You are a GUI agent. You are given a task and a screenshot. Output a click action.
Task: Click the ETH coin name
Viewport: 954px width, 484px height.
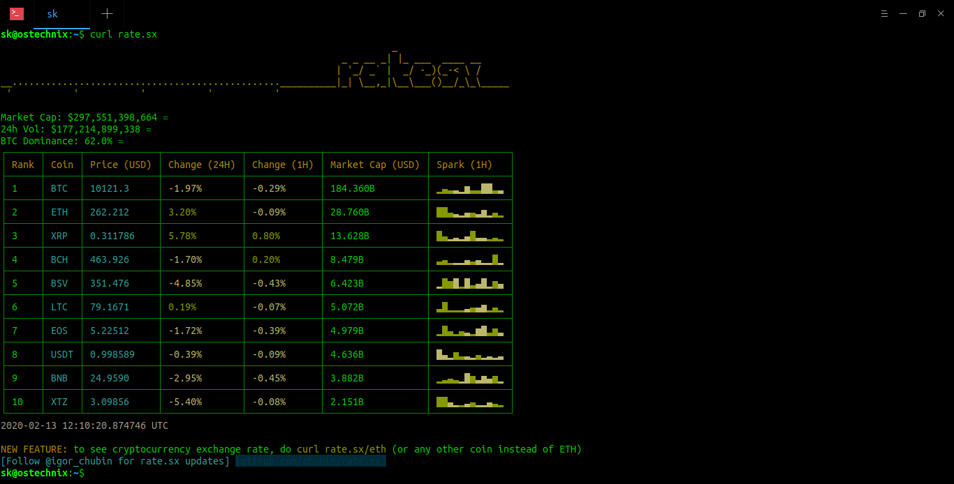[59, 212]
